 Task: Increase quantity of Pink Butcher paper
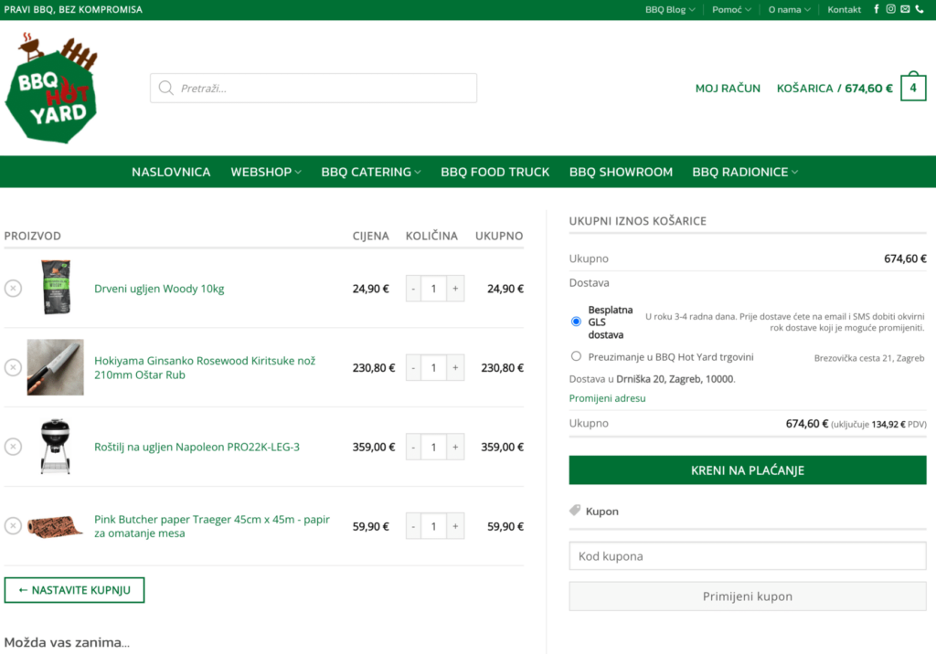pyautogui.click(x=455, y=527)
